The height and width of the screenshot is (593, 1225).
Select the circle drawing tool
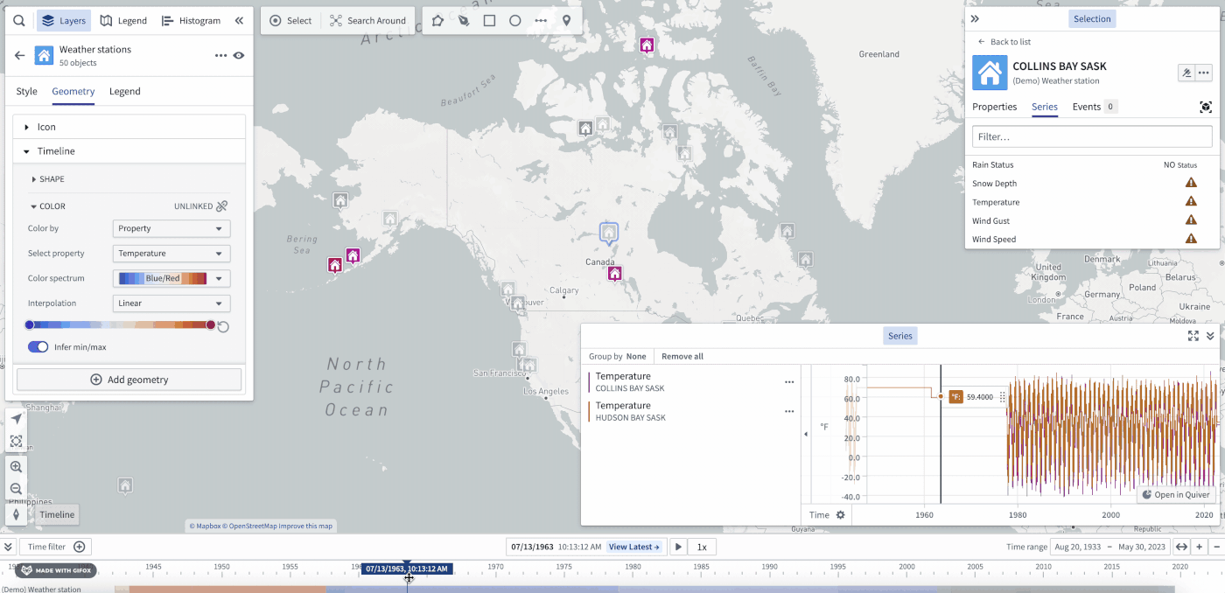[515, 20]
